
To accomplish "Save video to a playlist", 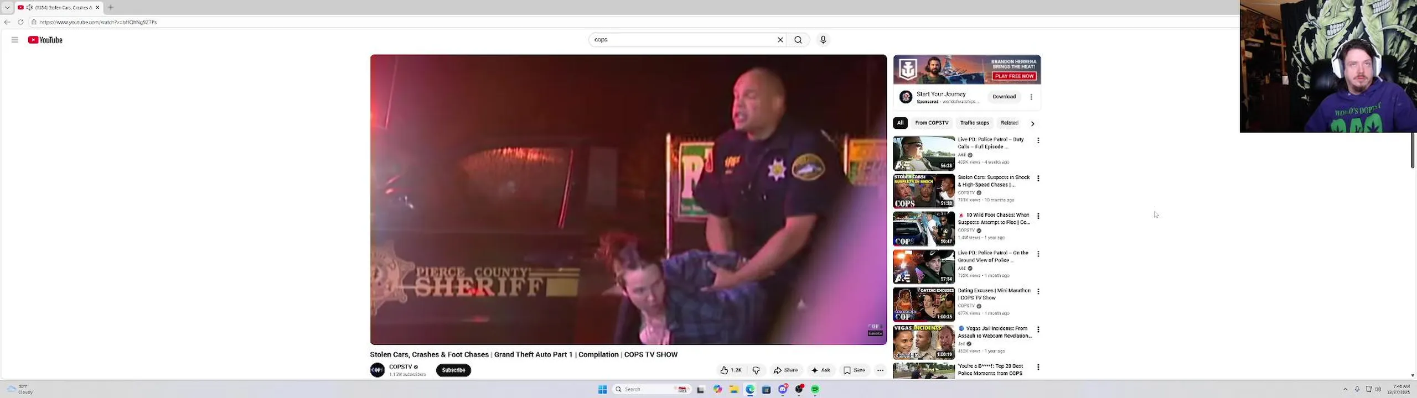I will pyautogui.click(x=854, y=370).
